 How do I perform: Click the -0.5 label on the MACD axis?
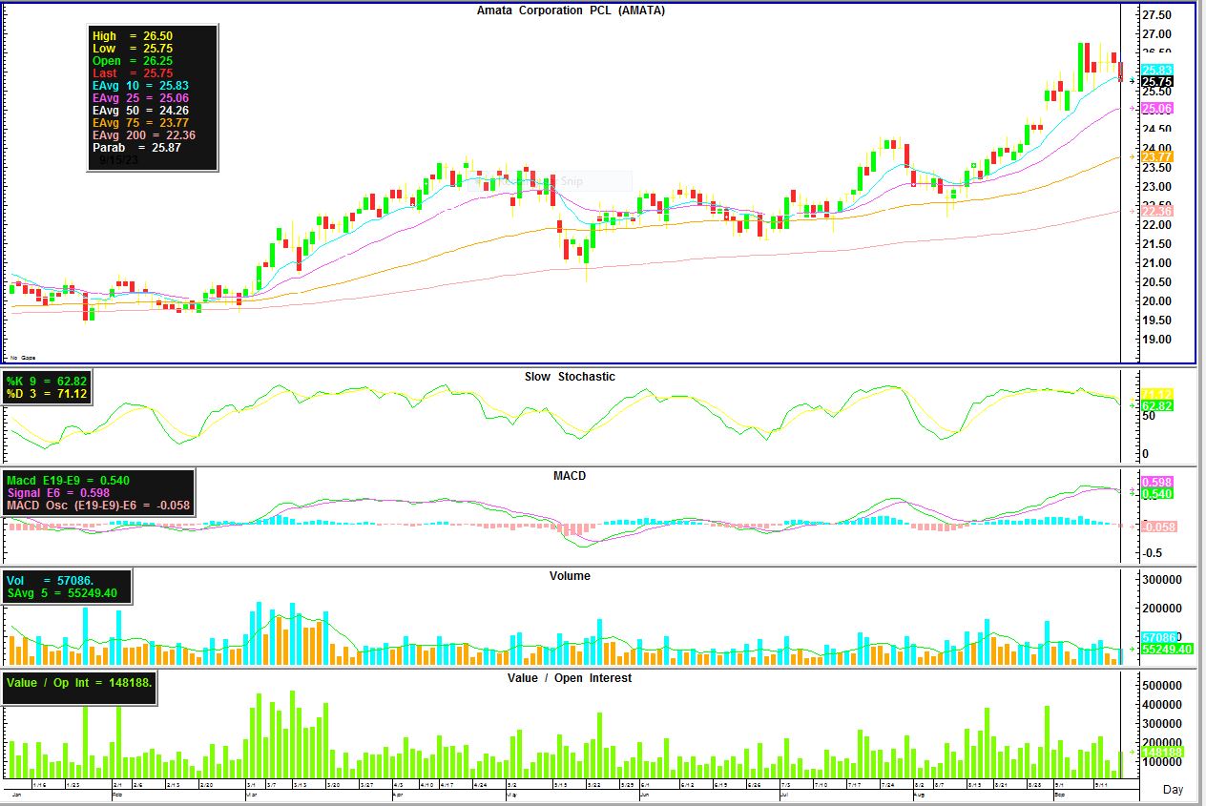coord(1153,553)
